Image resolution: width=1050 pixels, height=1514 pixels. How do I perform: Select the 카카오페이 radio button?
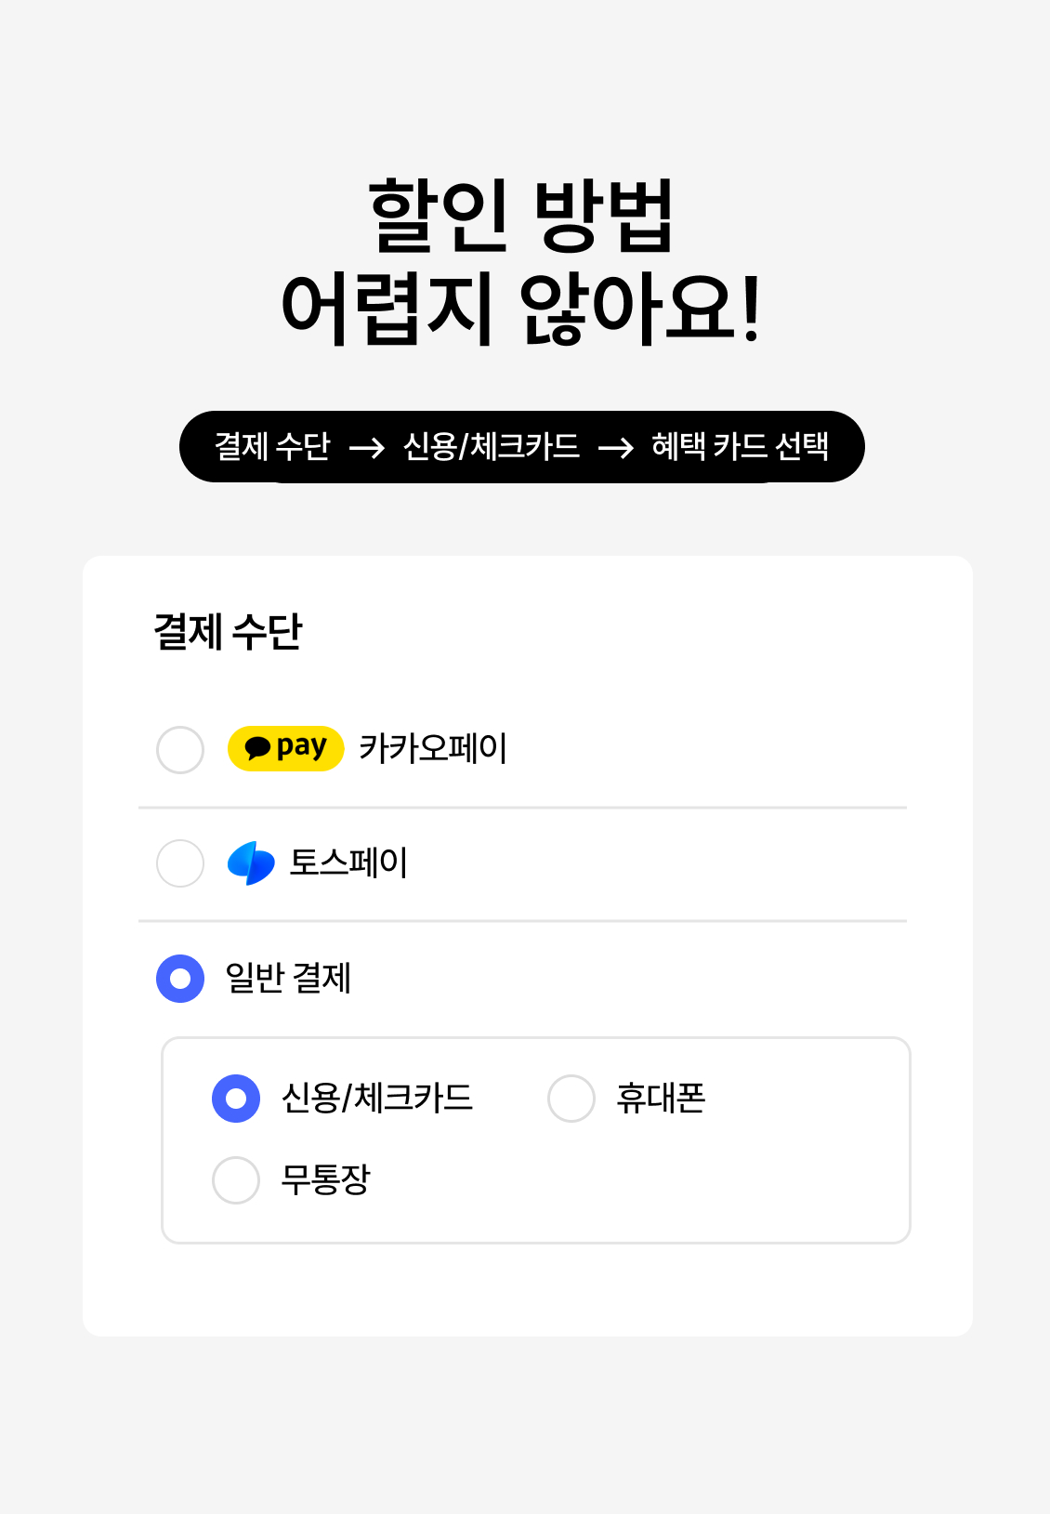click(180, 750)
